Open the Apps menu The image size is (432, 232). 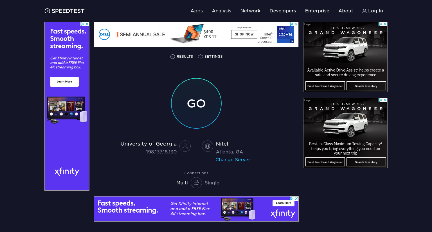(197, 11)
